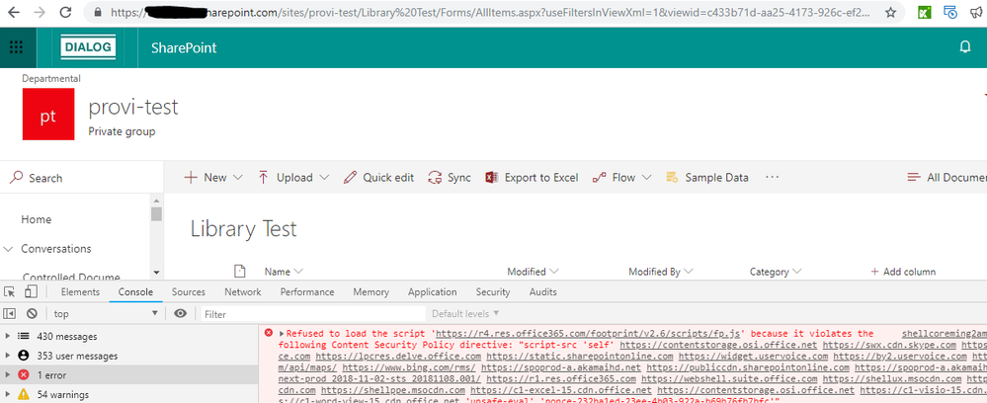This screenshot has width=987, height=403.
Task: Open the Flow dropdown menu
Action: pyautogui.click(x=621, y=178)
